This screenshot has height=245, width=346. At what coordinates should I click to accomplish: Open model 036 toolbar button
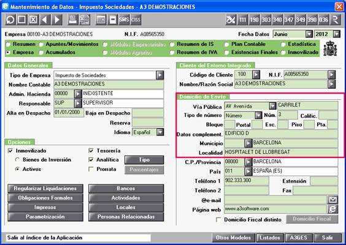pyautogui.click(x=324, y=20)
